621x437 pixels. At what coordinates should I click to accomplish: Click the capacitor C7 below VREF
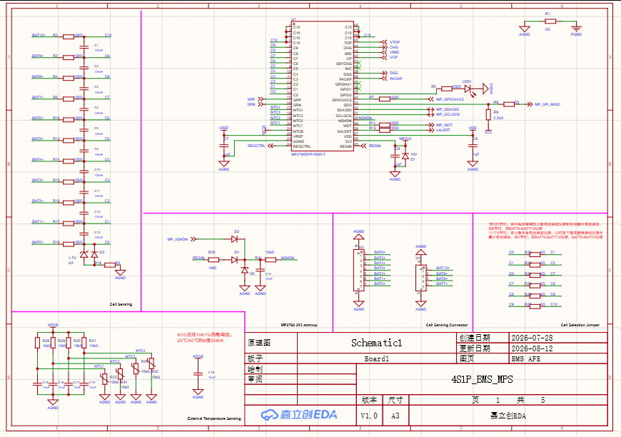[223, 146]
